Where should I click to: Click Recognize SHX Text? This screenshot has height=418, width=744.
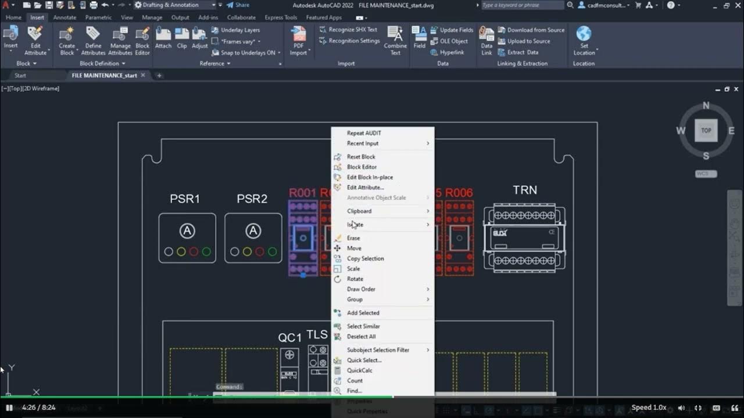pyautogui.click(x=348, y=30)
